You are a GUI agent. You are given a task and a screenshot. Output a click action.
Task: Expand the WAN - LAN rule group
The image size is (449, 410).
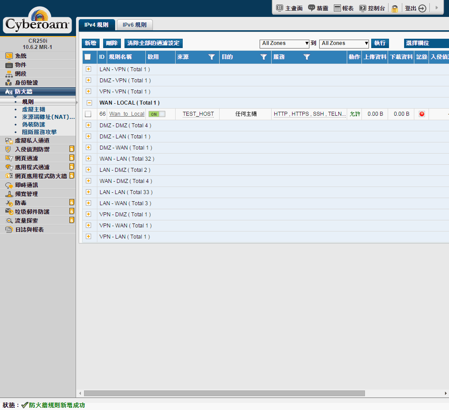coord(88,158)
